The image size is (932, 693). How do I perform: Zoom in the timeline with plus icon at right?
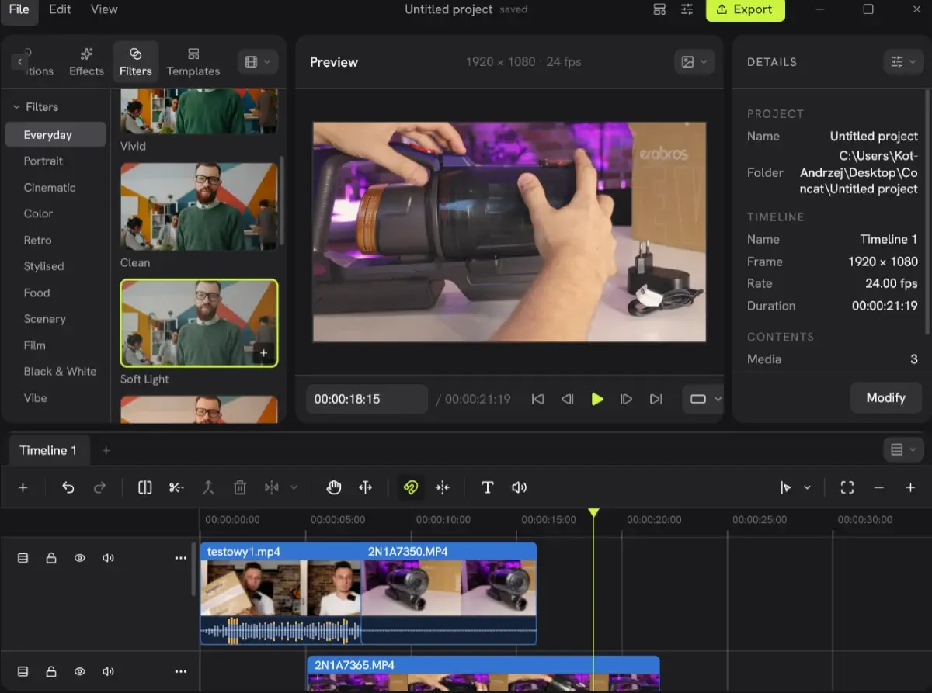[910, 487]
